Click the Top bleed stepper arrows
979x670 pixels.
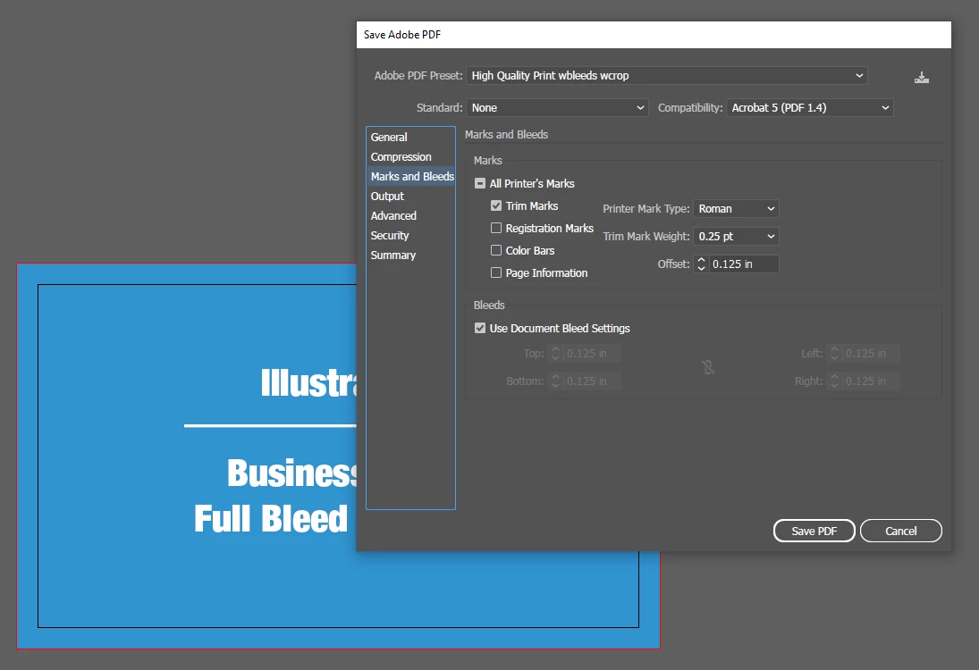555,353
